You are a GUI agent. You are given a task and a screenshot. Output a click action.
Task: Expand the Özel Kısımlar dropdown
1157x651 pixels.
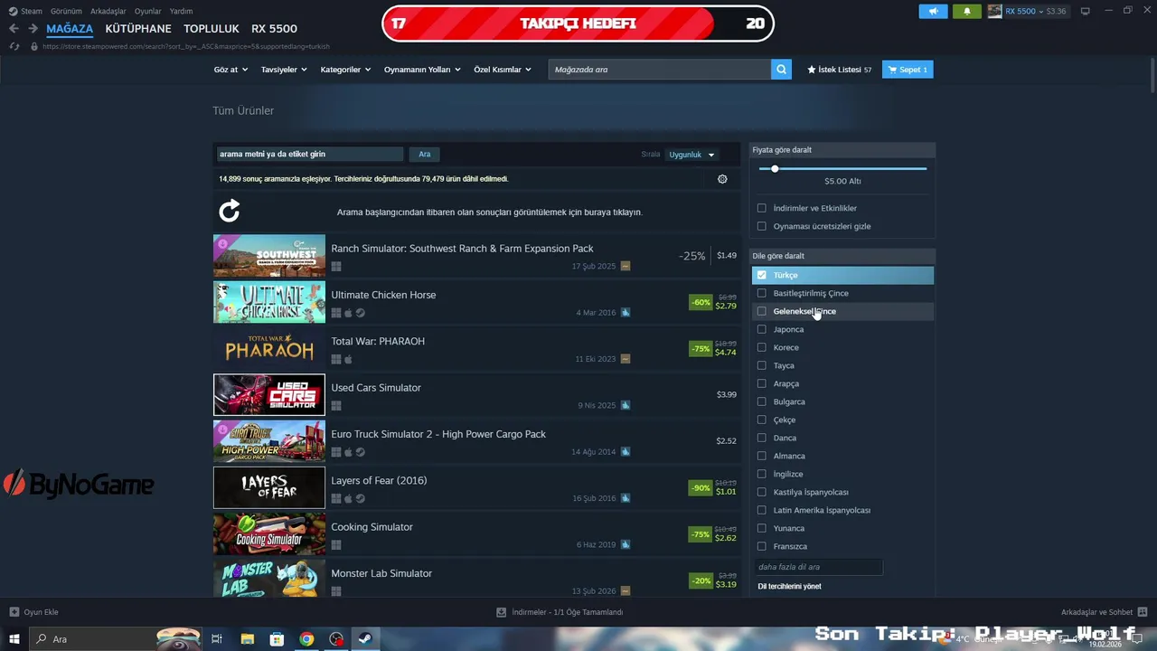(503, 70)
